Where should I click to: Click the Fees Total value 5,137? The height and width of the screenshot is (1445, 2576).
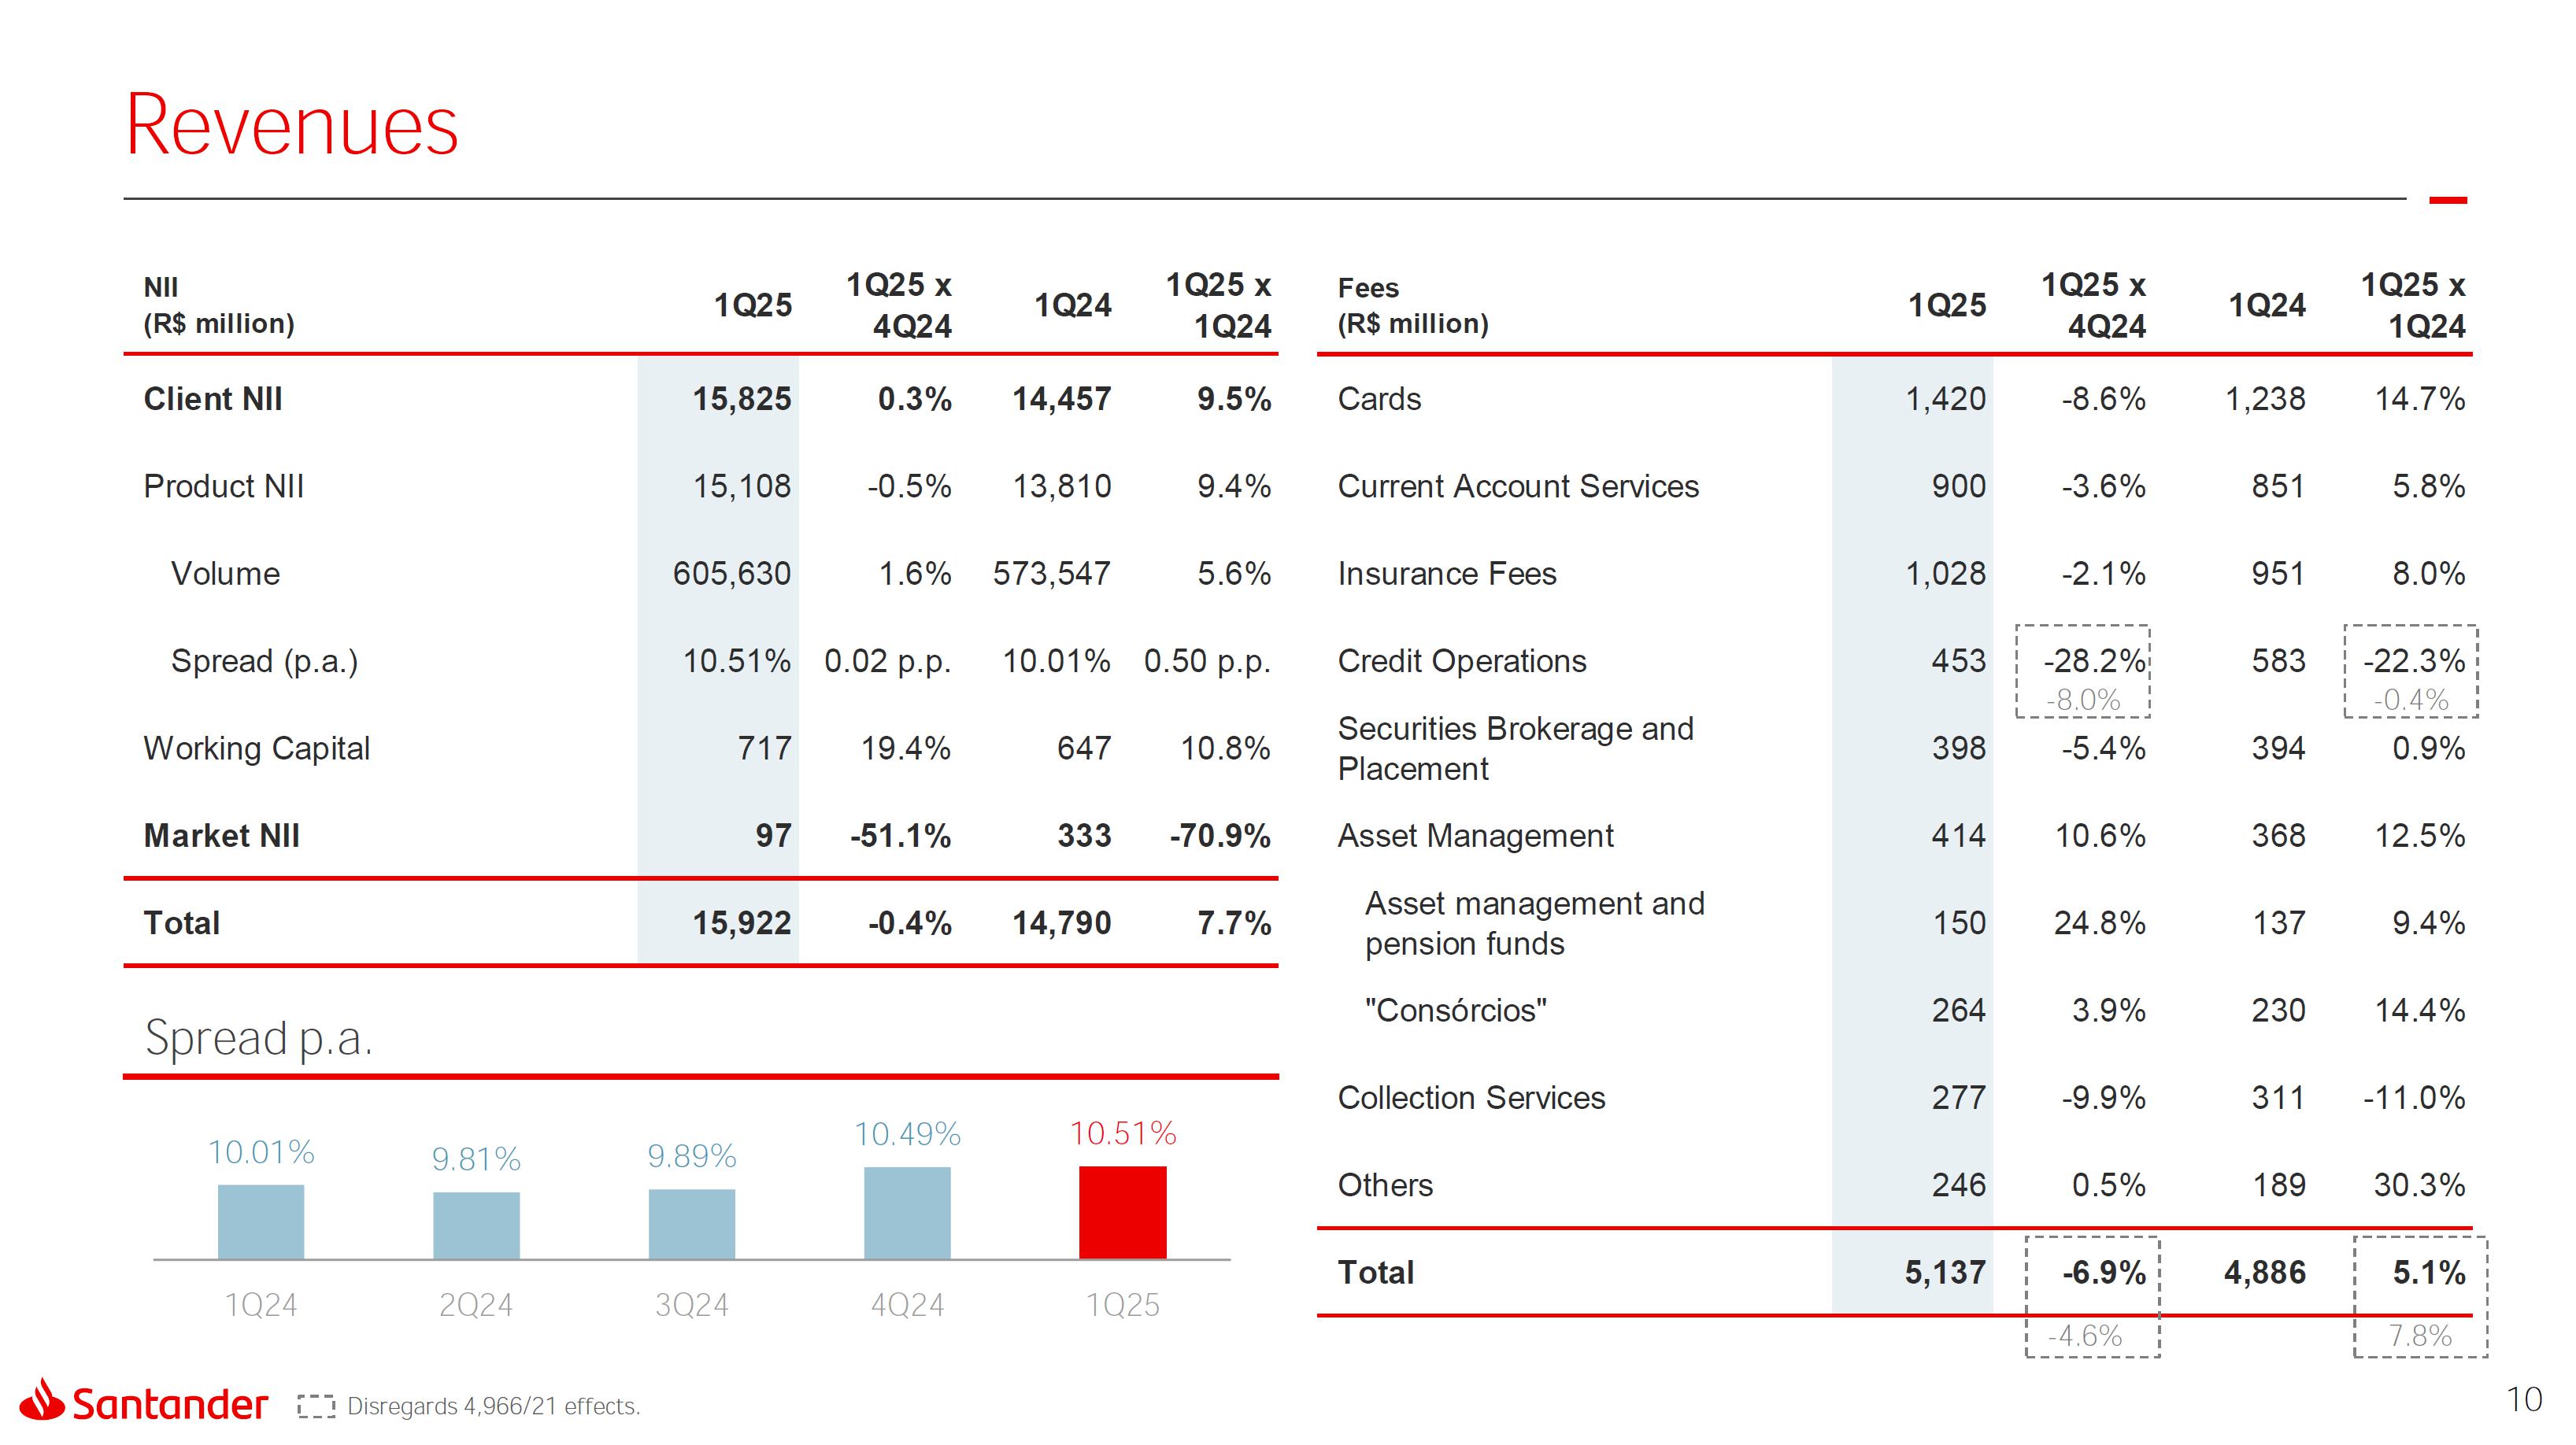pyautogui.click(x=1944, y=1272)
